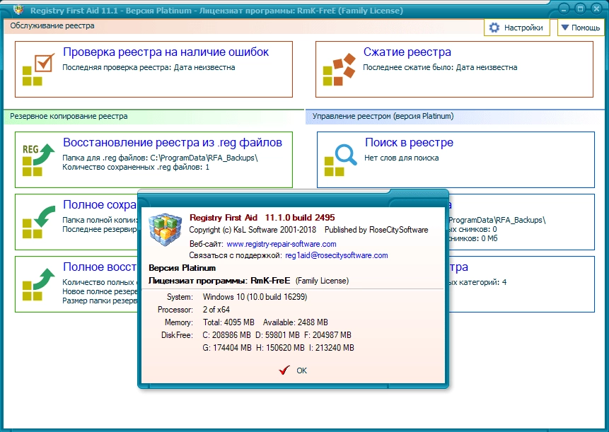Expand the Помощь help dropdown
This screenshot has width=609, height=432.
(x=581, y=28)
